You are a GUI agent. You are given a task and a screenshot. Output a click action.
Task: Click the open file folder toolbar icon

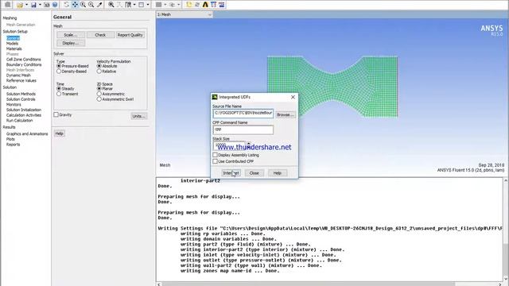click(20, 5)
